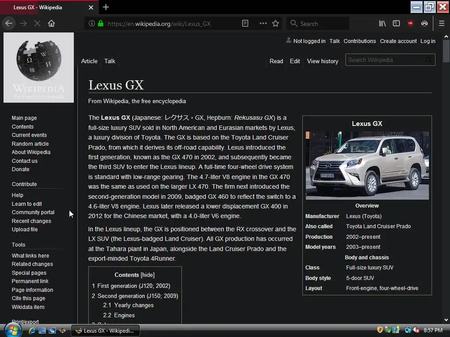Image resolution: width=450 pixels, height=337 pixels.
Task: Switch to the Talk page tab
Action: point(109,61)
